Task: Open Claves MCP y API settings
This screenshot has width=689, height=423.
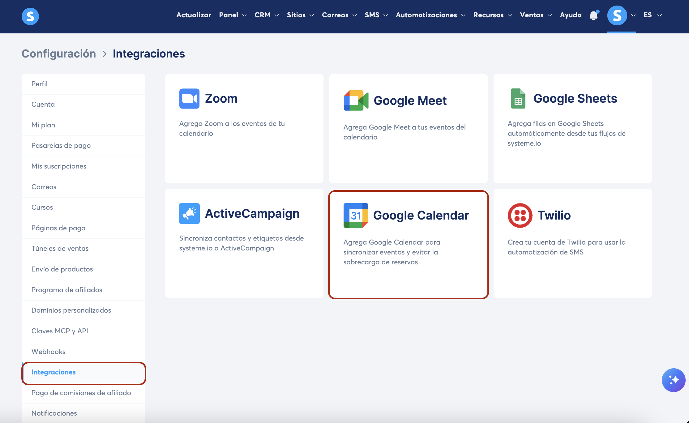Action: (x=83, y=331)
